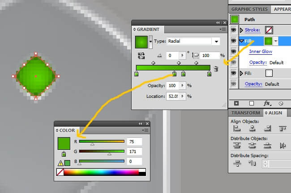Screen dimensions: 291x193
Task: Add new stroke in Appearance panel
Action: click(236, 103)
